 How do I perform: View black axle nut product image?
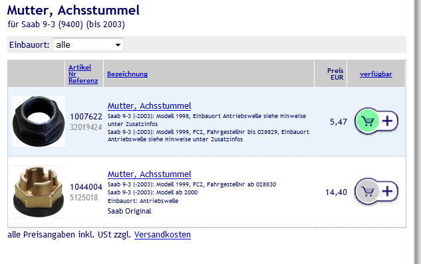(39, 121)
